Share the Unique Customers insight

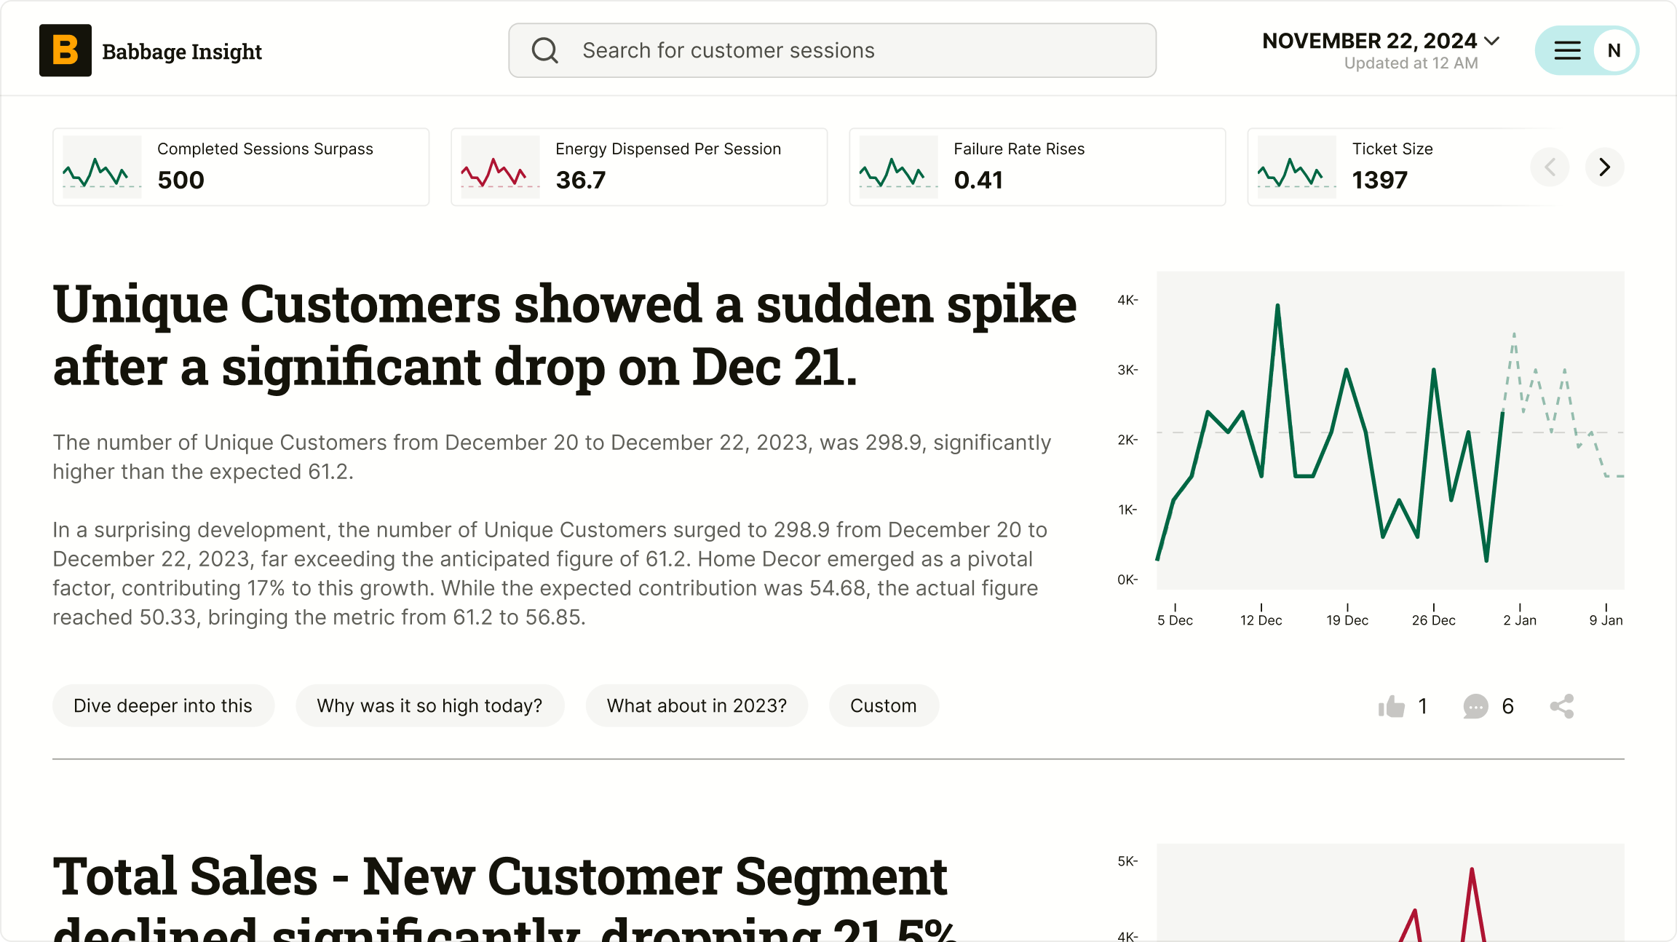click(x=1562, y=706)
